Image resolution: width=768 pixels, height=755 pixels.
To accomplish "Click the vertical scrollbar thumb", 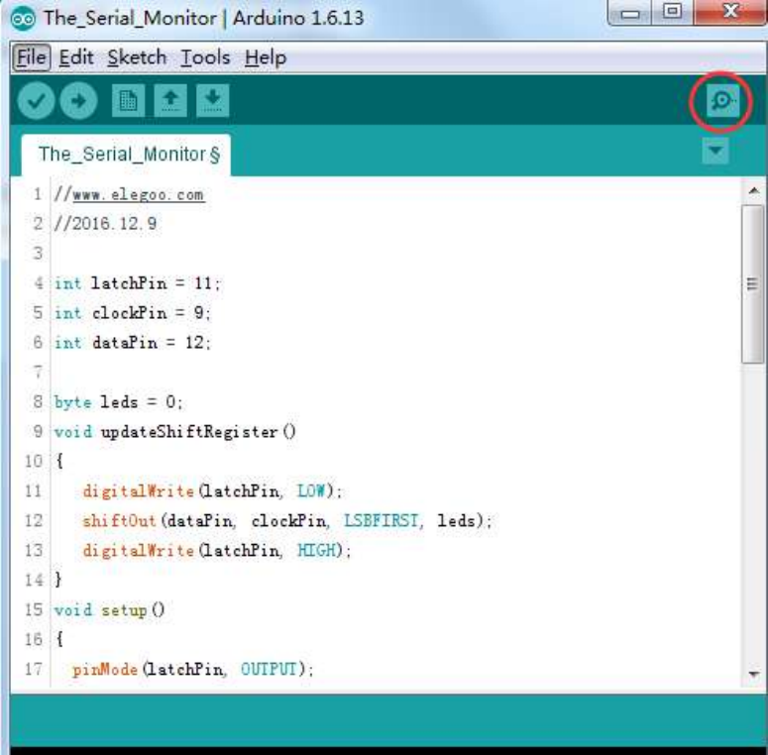I will coord(752,284).
